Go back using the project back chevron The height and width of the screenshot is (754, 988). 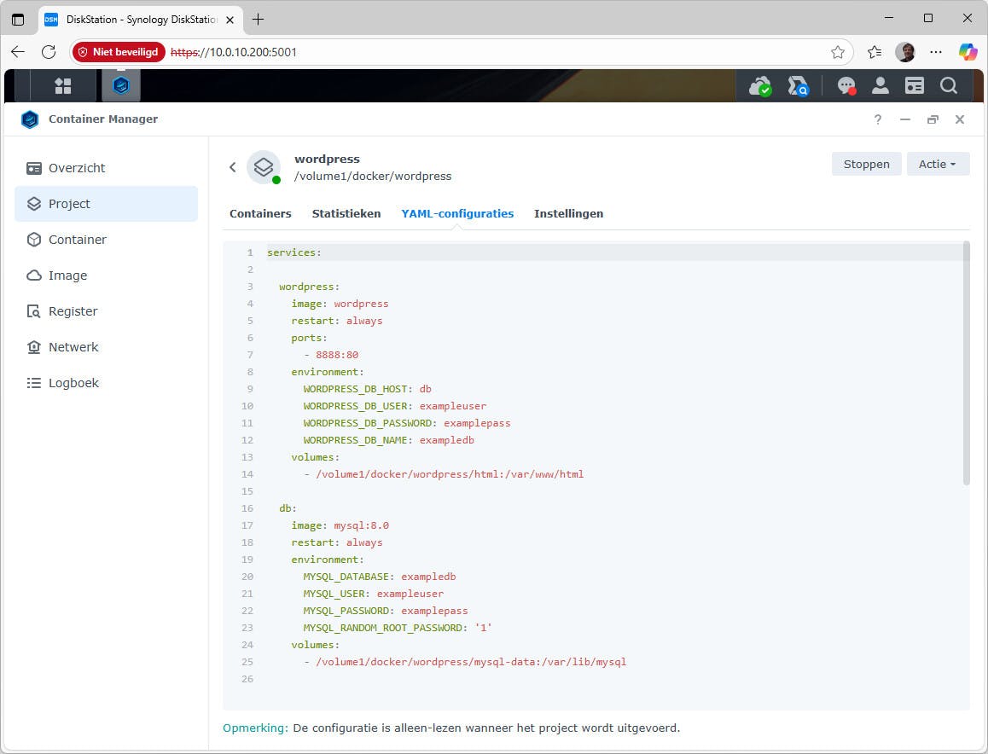[x=232, y=167]
